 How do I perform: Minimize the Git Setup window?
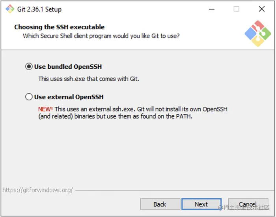(x=211, y=9)
